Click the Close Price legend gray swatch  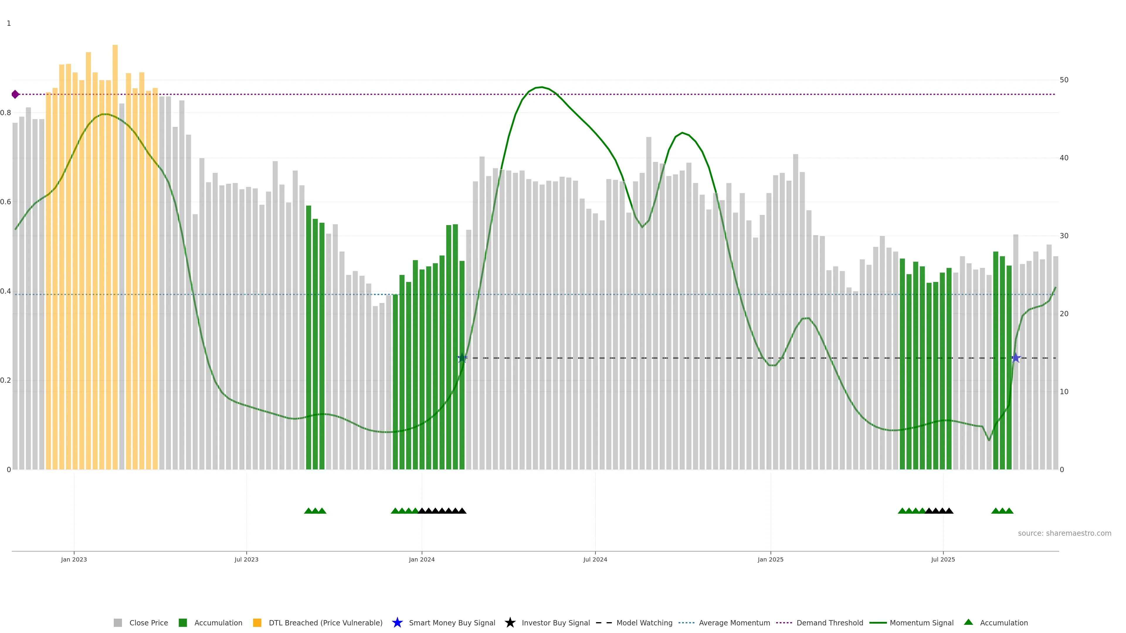point(118,622)
